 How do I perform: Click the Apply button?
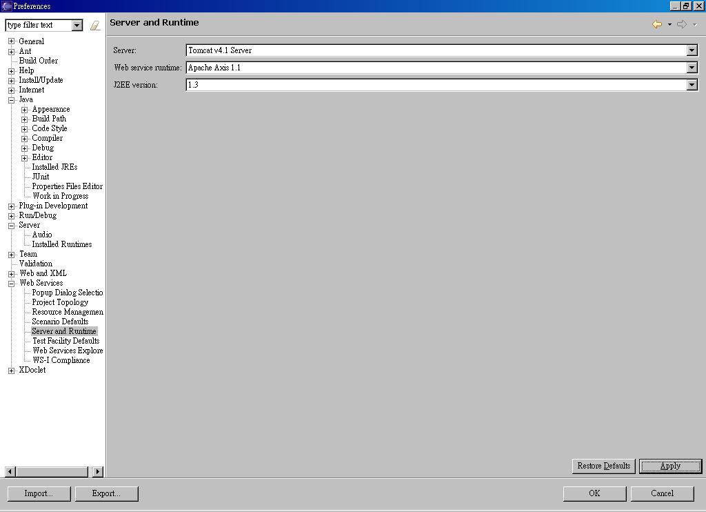[670, 466]
